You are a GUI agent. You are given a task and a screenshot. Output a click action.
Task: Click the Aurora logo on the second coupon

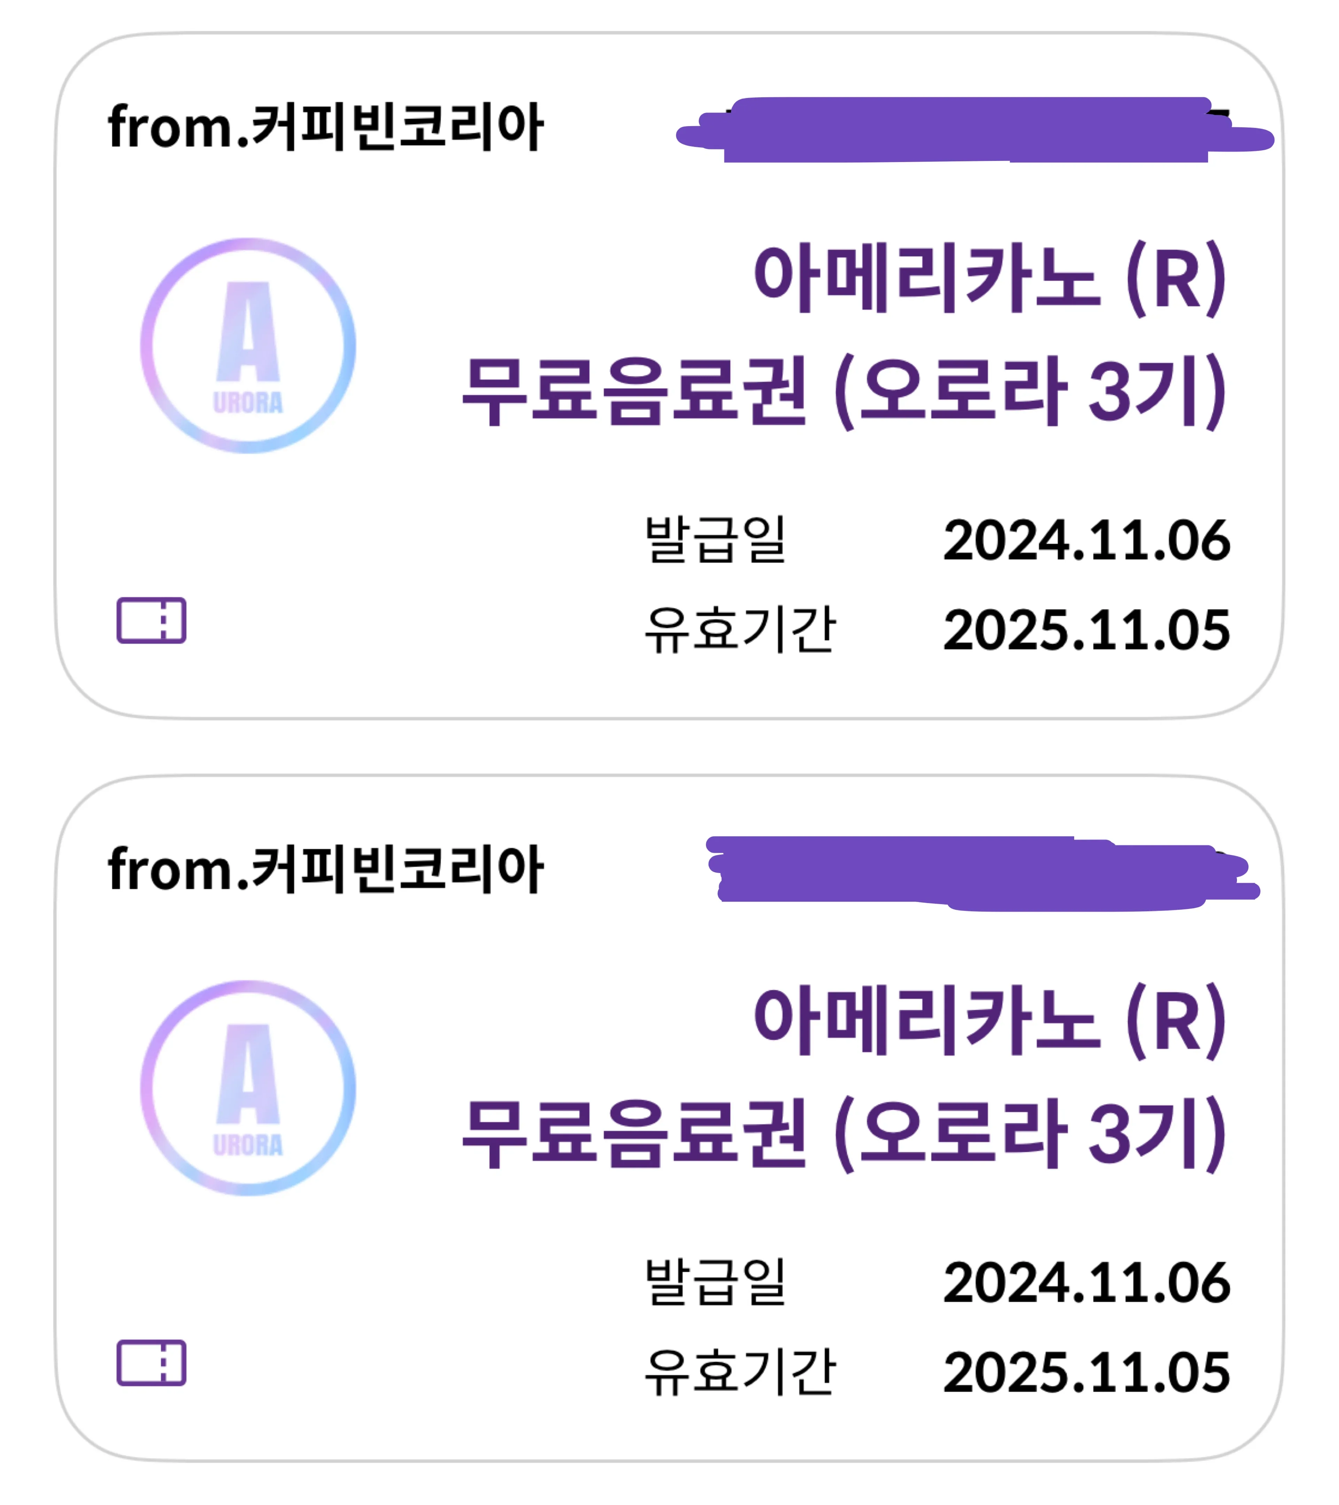pos(247,1088)
